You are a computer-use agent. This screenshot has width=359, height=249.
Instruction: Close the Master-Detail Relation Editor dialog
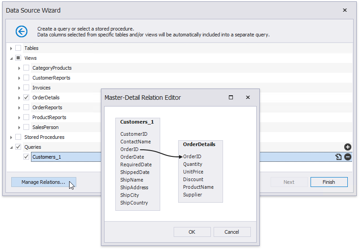pos(247,98)
